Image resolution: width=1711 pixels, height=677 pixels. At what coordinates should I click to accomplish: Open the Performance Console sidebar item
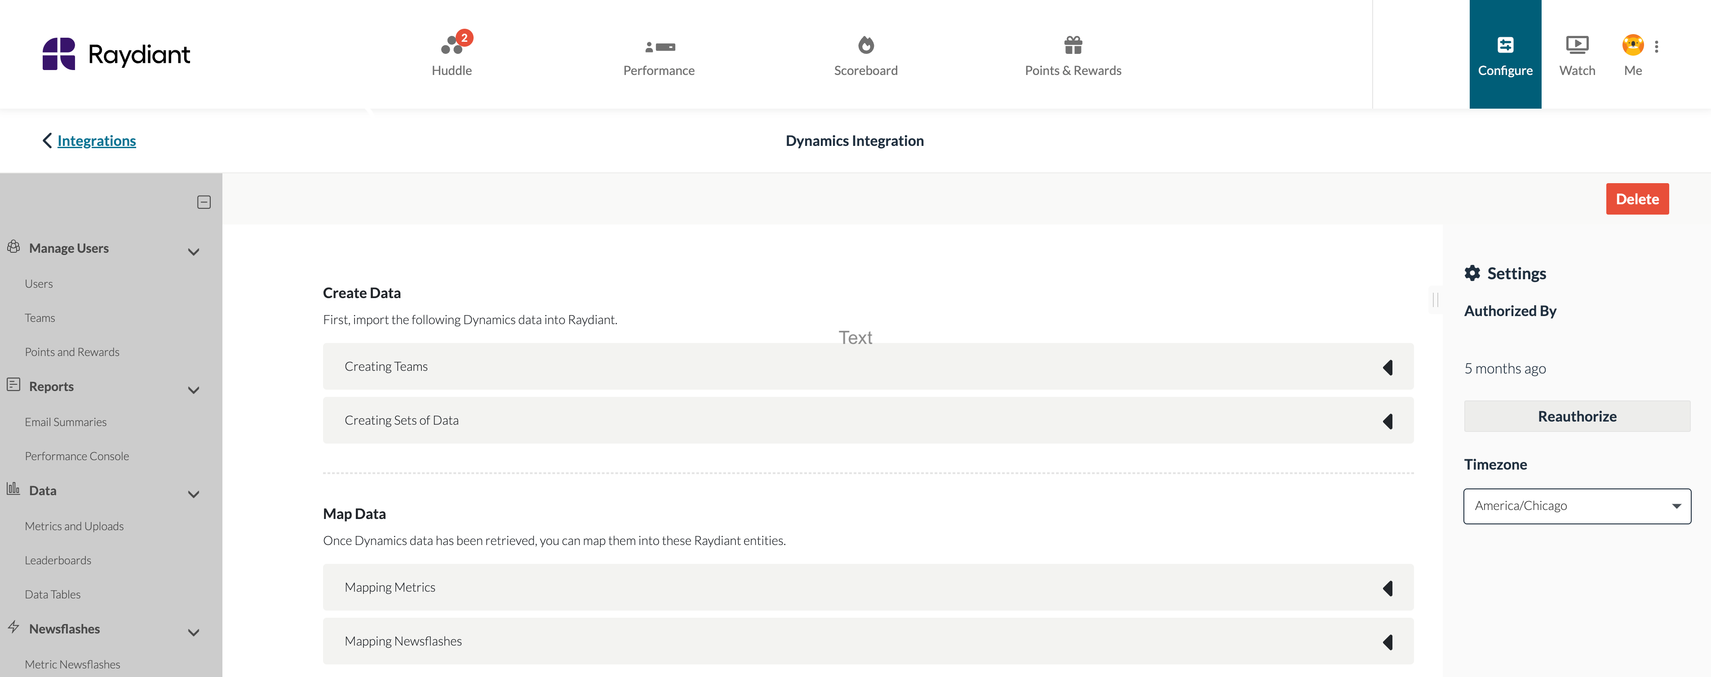76,456
